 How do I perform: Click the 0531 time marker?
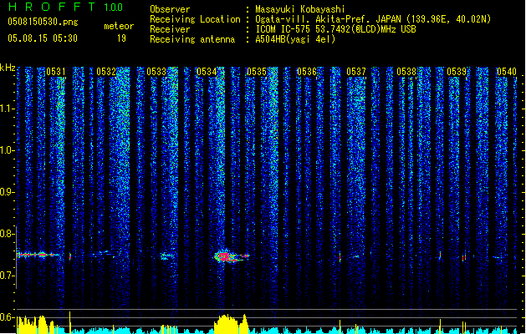click(56, 72)
